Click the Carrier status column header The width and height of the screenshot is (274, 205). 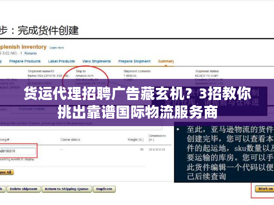point(70,140)
